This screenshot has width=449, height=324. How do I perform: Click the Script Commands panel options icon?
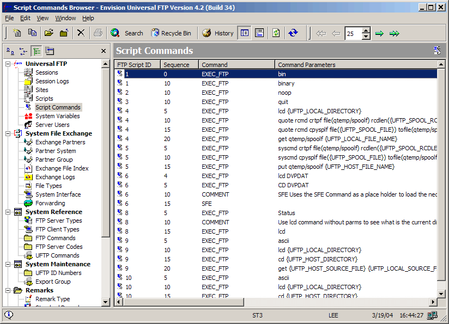coord(437,51)
